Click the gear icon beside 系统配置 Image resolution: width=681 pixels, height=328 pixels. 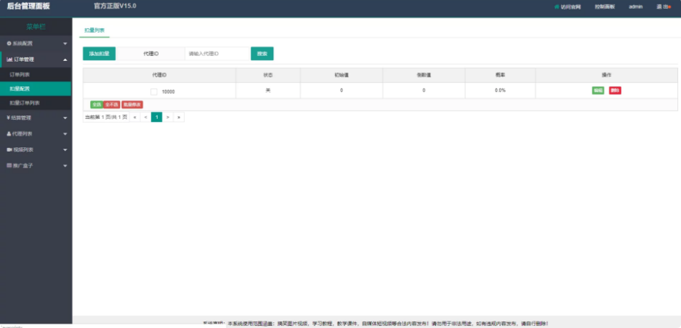[x=9, y=44]
